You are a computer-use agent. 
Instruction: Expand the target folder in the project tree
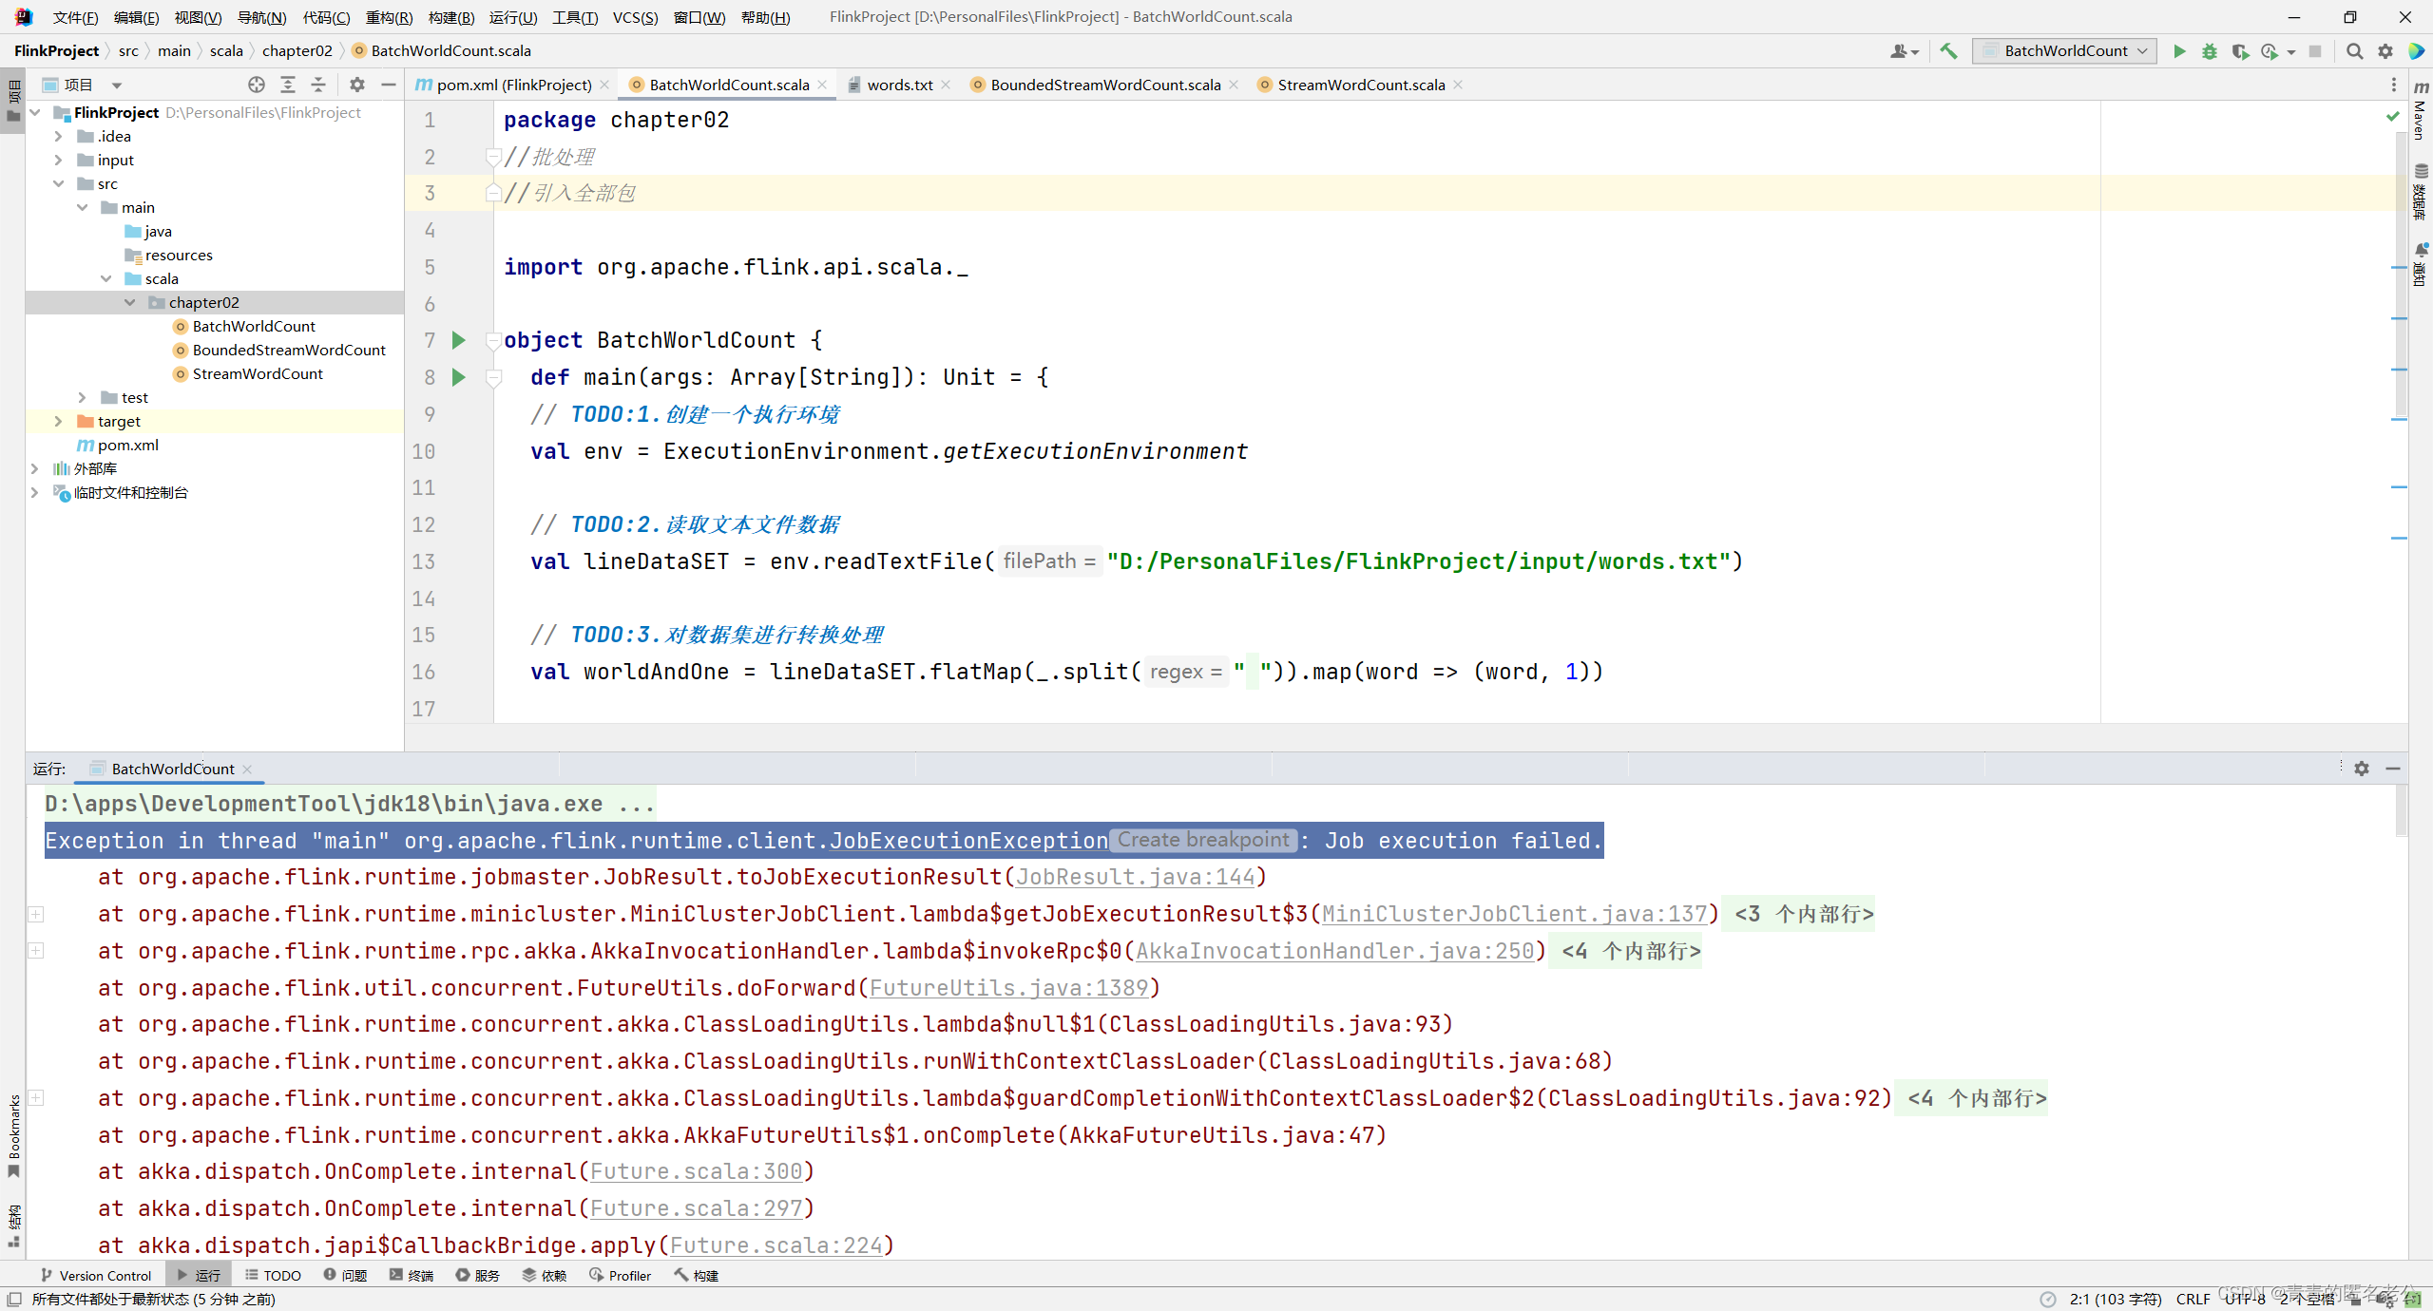coord(59,421)
